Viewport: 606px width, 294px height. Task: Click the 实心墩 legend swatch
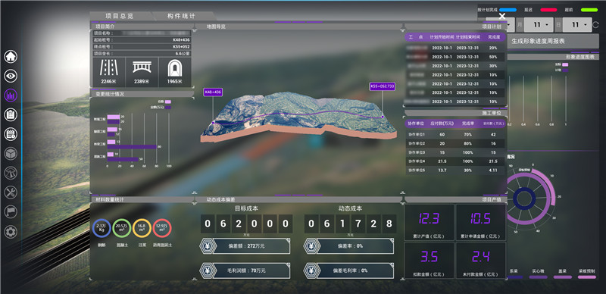coord(538,277)
